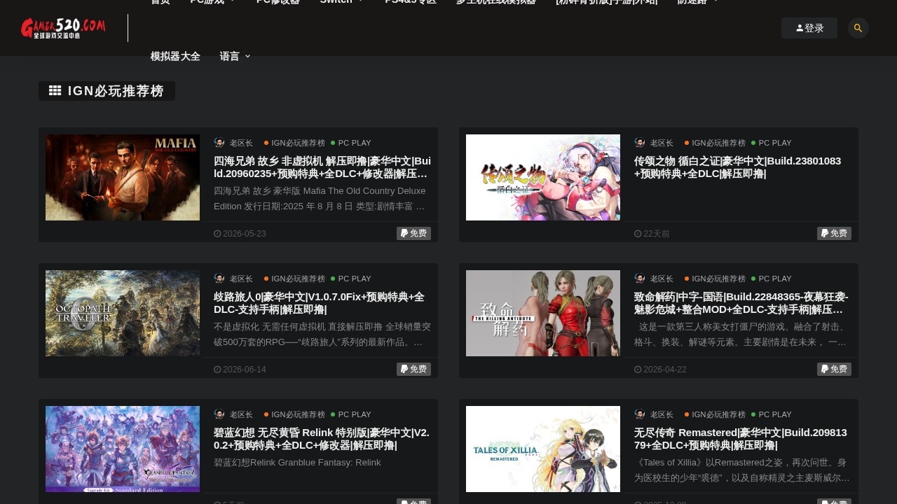Click author avatar on 传颂之物 card
Screen dimensions: 897x504
click(640, 143)
